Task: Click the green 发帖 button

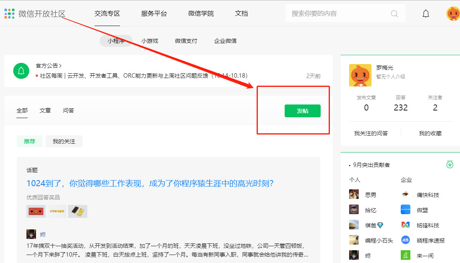Action: pyautogui.click(x=302, y=111)
